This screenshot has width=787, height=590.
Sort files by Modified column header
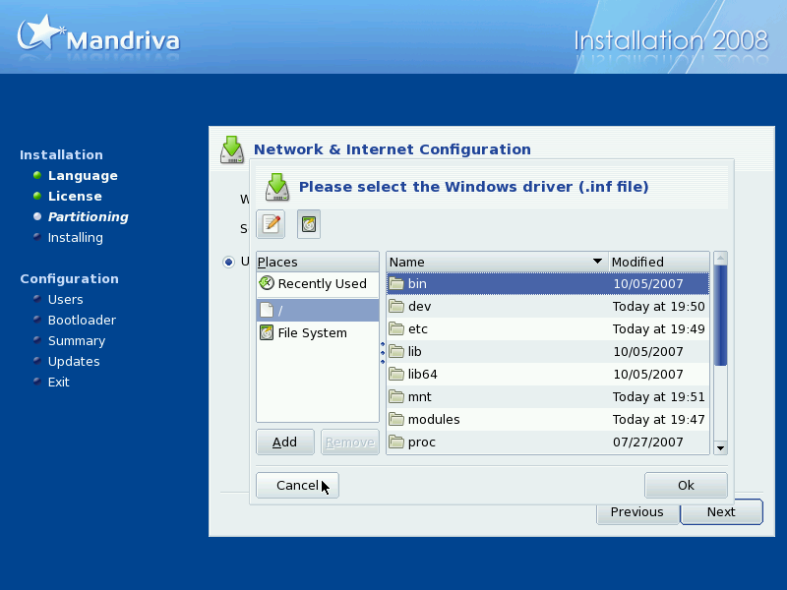(x=658, y=262)
